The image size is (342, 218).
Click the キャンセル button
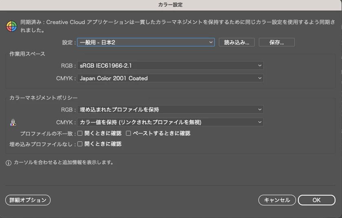(x=277, y=200)
